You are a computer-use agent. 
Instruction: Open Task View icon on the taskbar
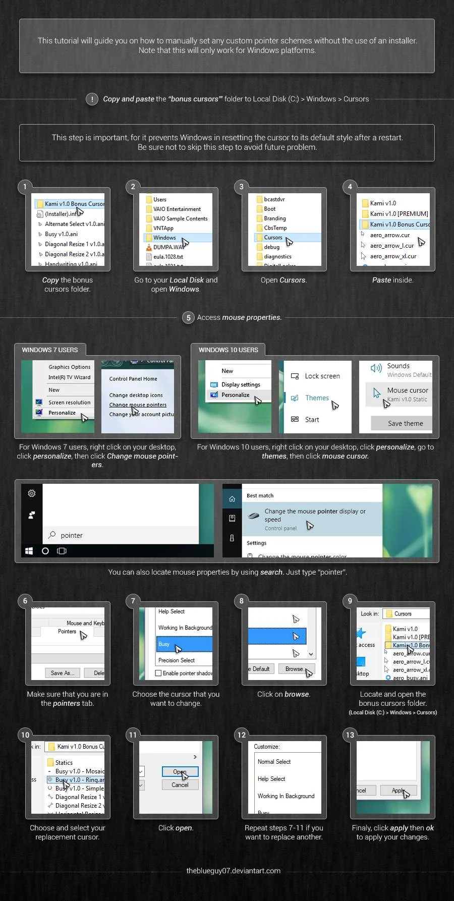click(62, 551)
